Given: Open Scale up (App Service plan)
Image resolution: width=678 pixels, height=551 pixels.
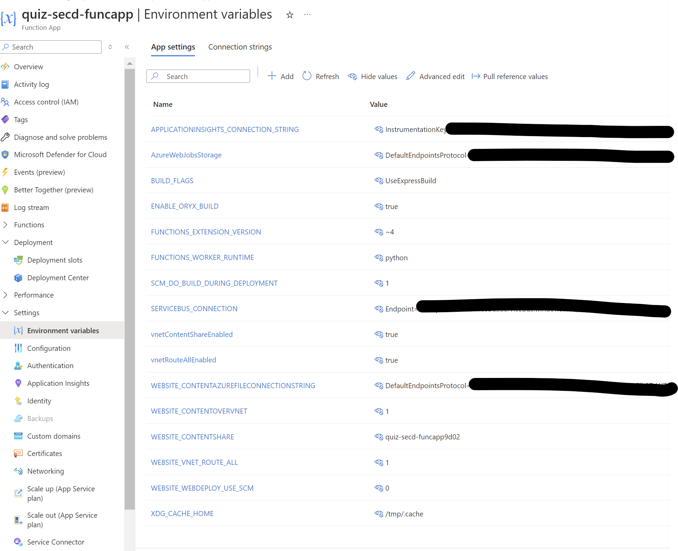Looking at the screenshot, I should [x=61, y=493].
